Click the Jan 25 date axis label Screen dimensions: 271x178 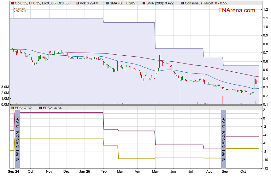point(85,172)
